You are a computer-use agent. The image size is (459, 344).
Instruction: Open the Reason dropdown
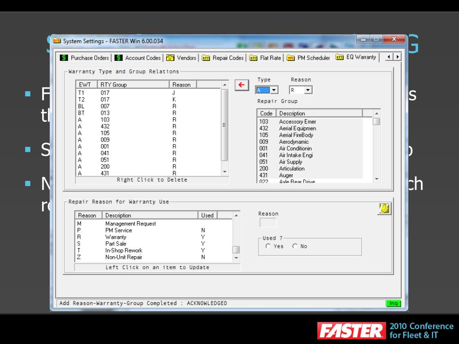coord(308,90)
